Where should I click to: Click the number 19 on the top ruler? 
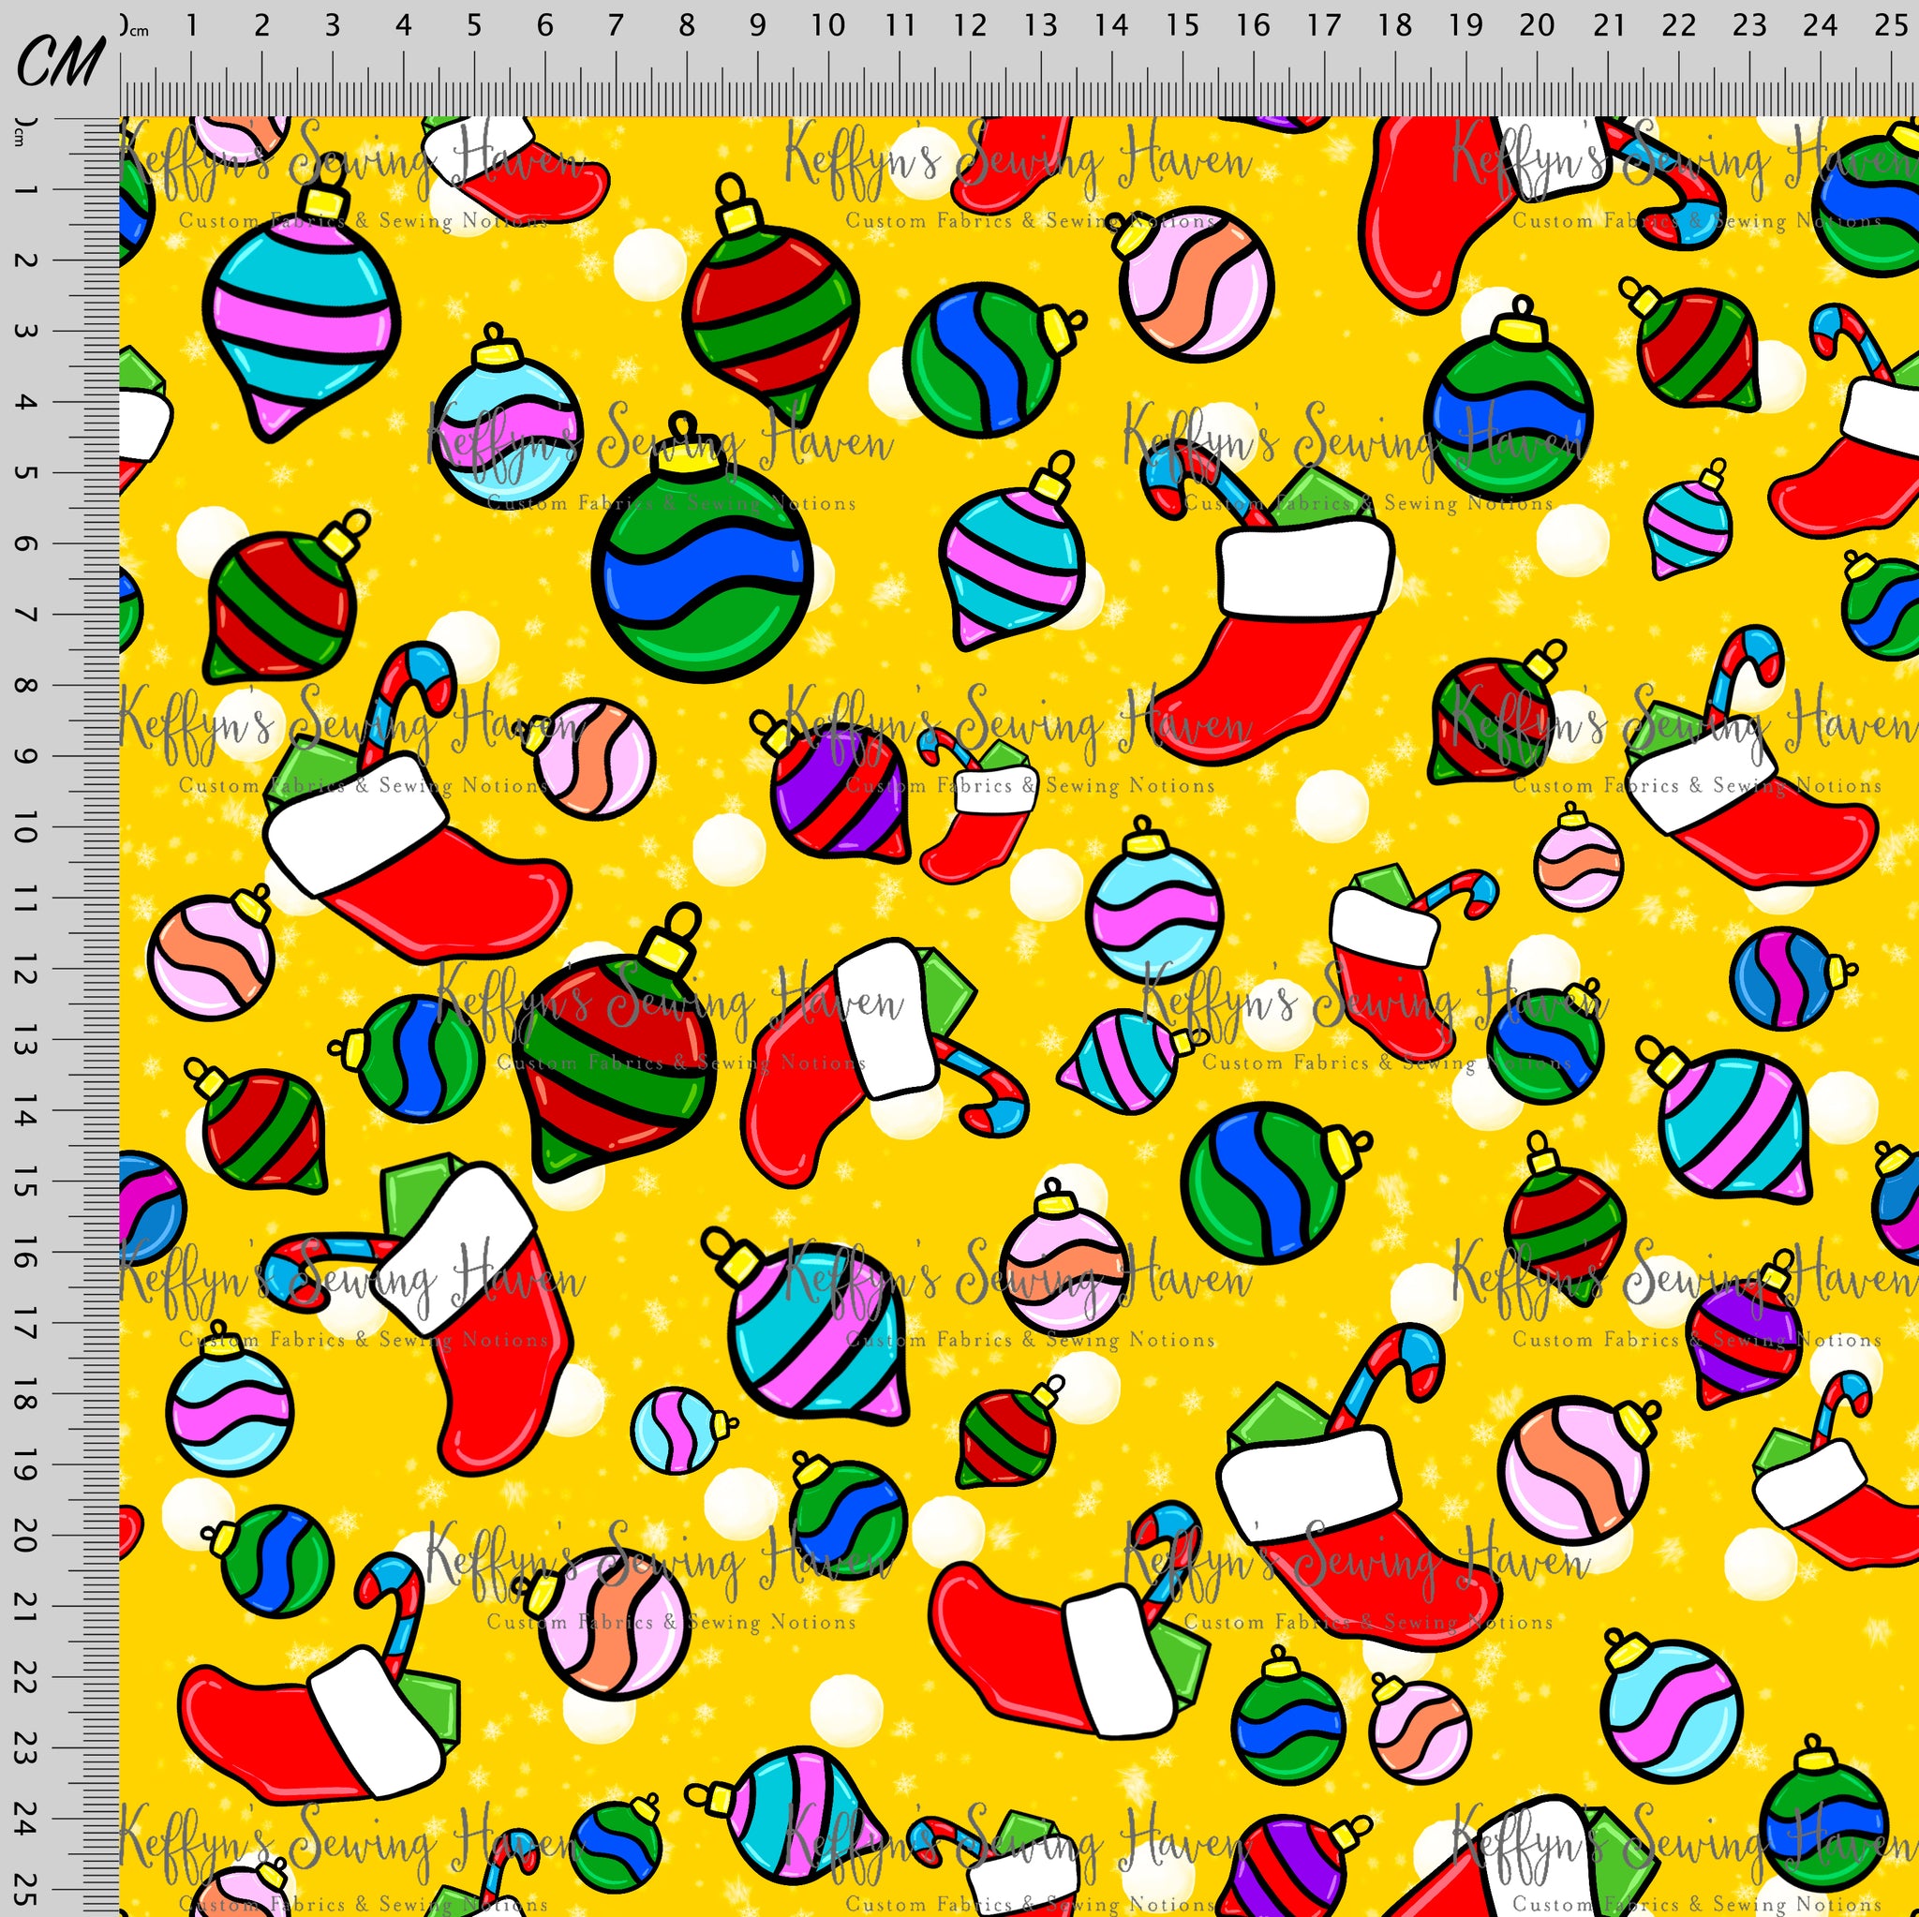pos(1465,25)
